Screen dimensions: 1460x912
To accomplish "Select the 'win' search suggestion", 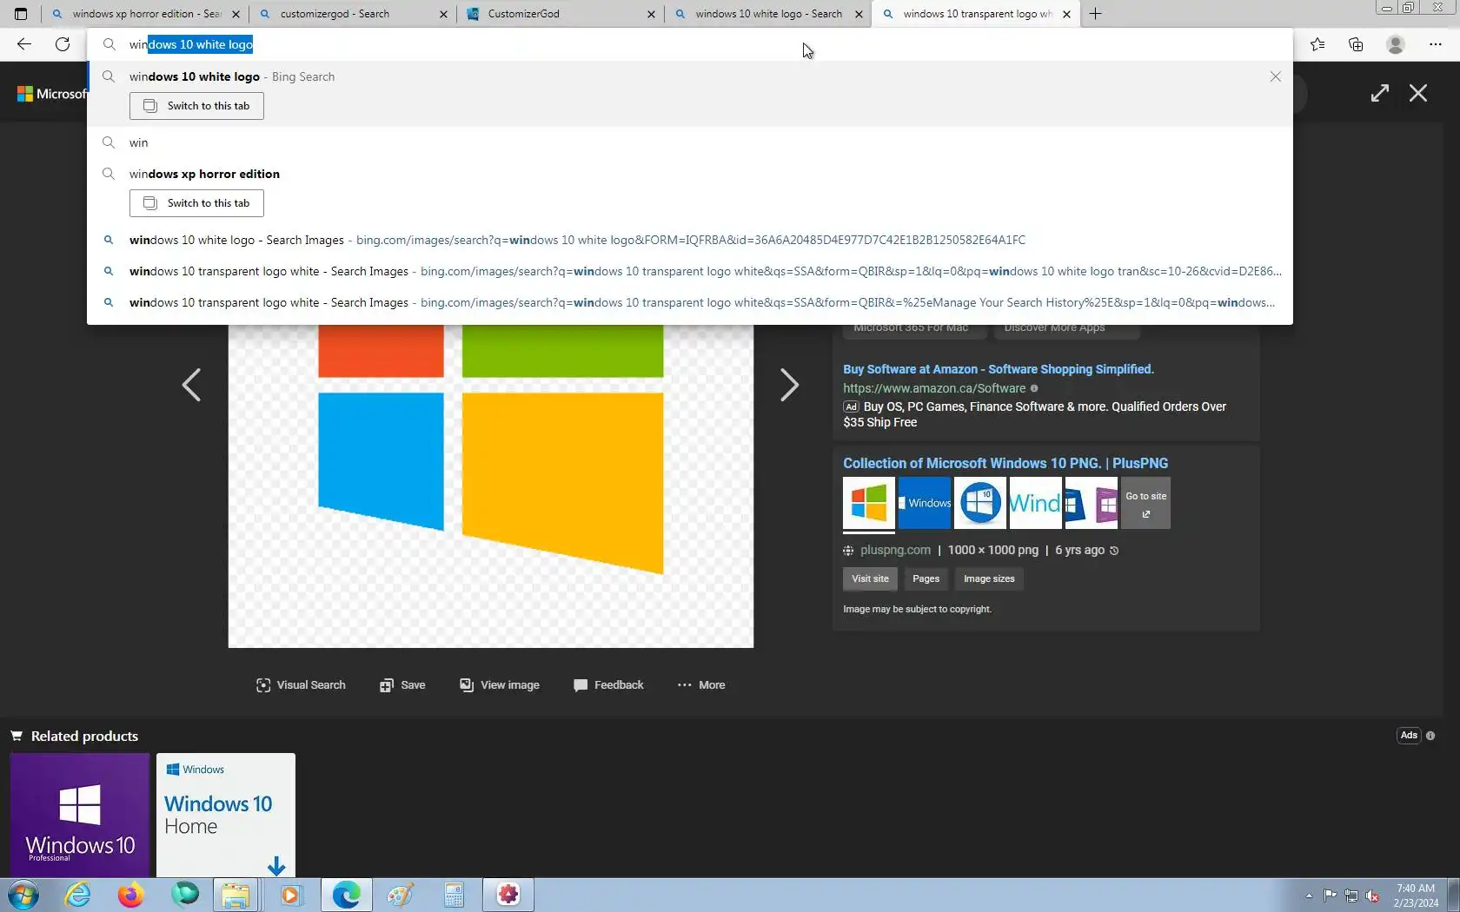I will (690, 142).
